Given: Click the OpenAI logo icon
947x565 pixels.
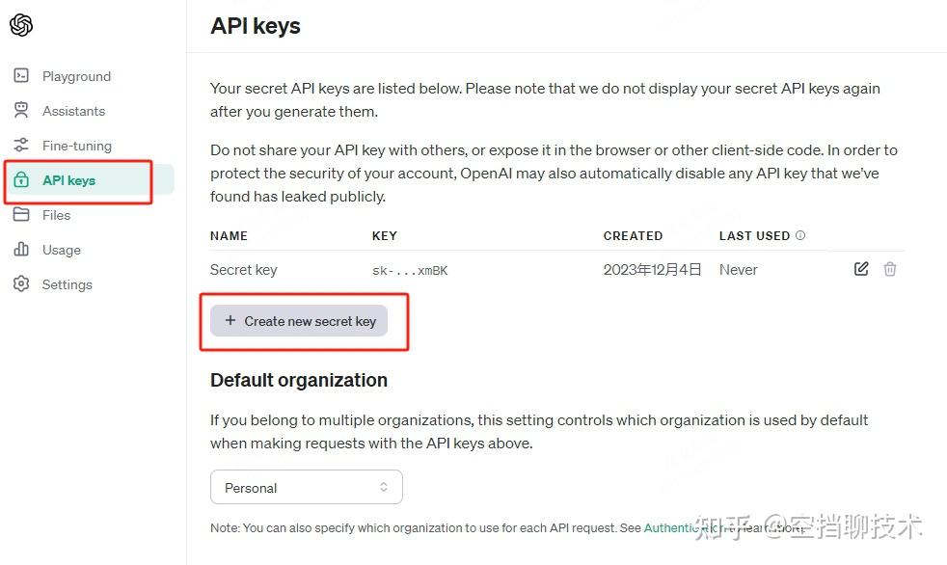Looking at the screenshot, I should pyautogui.click(x=21, y=25).
